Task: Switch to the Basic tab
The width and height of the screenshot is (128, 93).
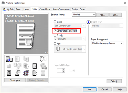Action: (x=18, y=9)
